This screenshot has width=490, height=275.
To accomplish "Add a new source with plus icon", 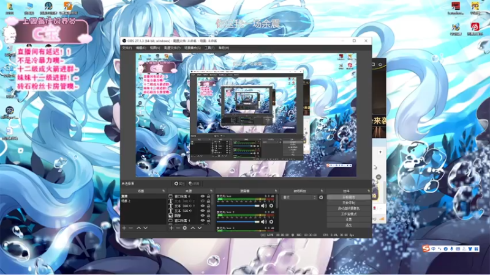I will pos(171,228).
